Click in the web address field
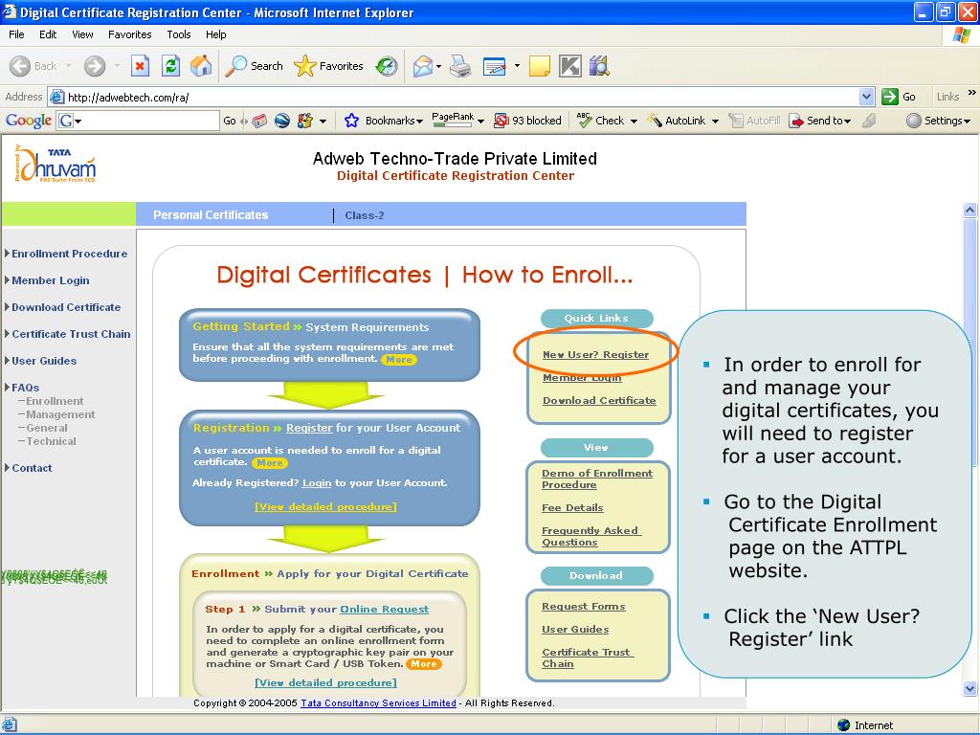This screenshot has height=735, width=980. 461,97
